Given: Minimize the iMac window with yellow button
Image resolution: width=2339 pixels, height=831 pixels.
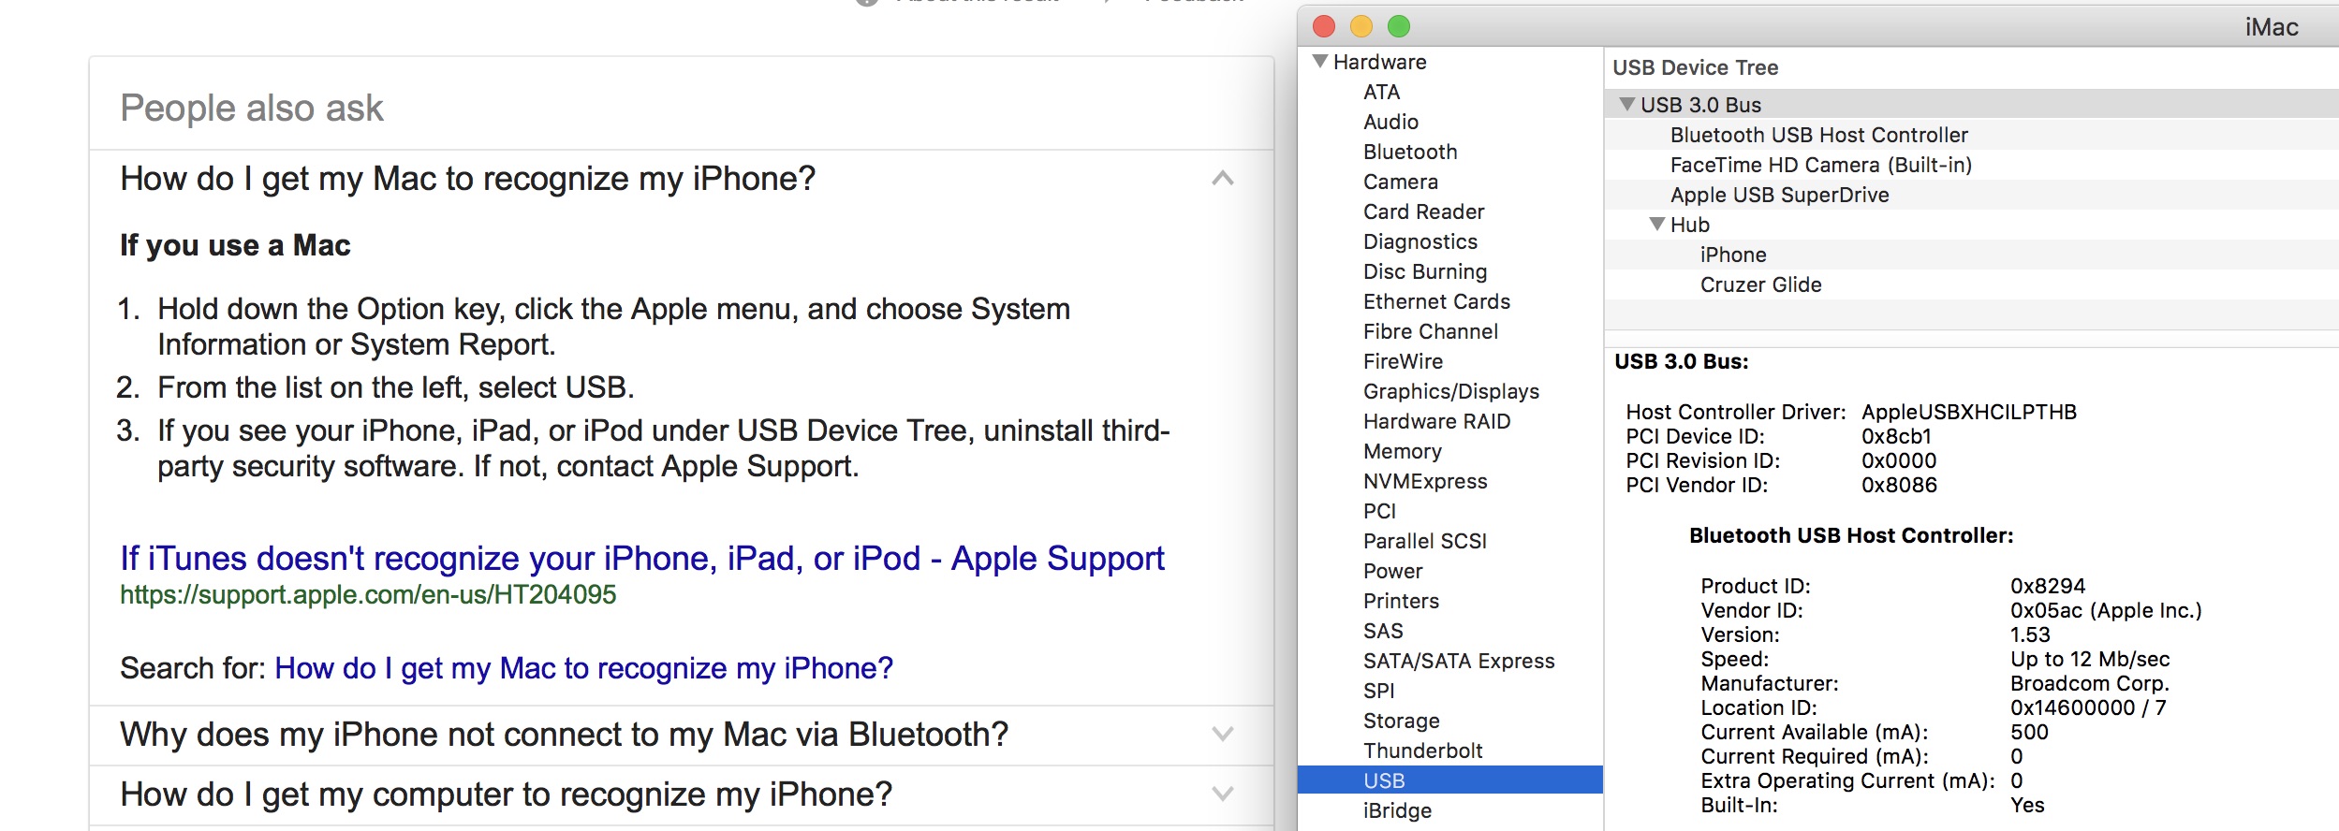Looking at the screenshot, I should (x=1361, y=26).
